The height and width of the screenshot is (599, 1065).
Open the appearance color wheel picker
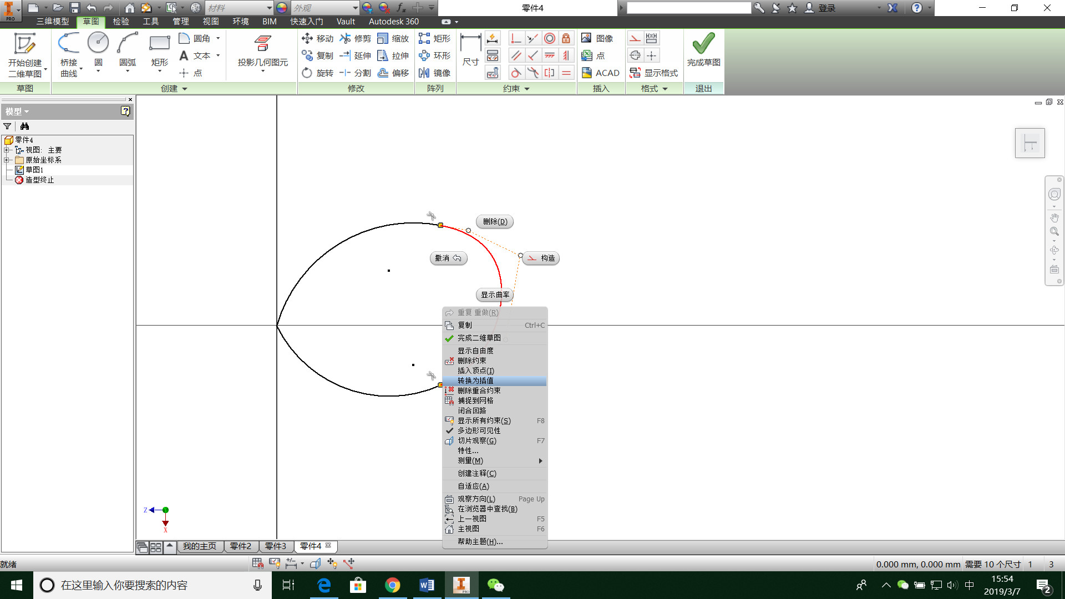(282, 8)
